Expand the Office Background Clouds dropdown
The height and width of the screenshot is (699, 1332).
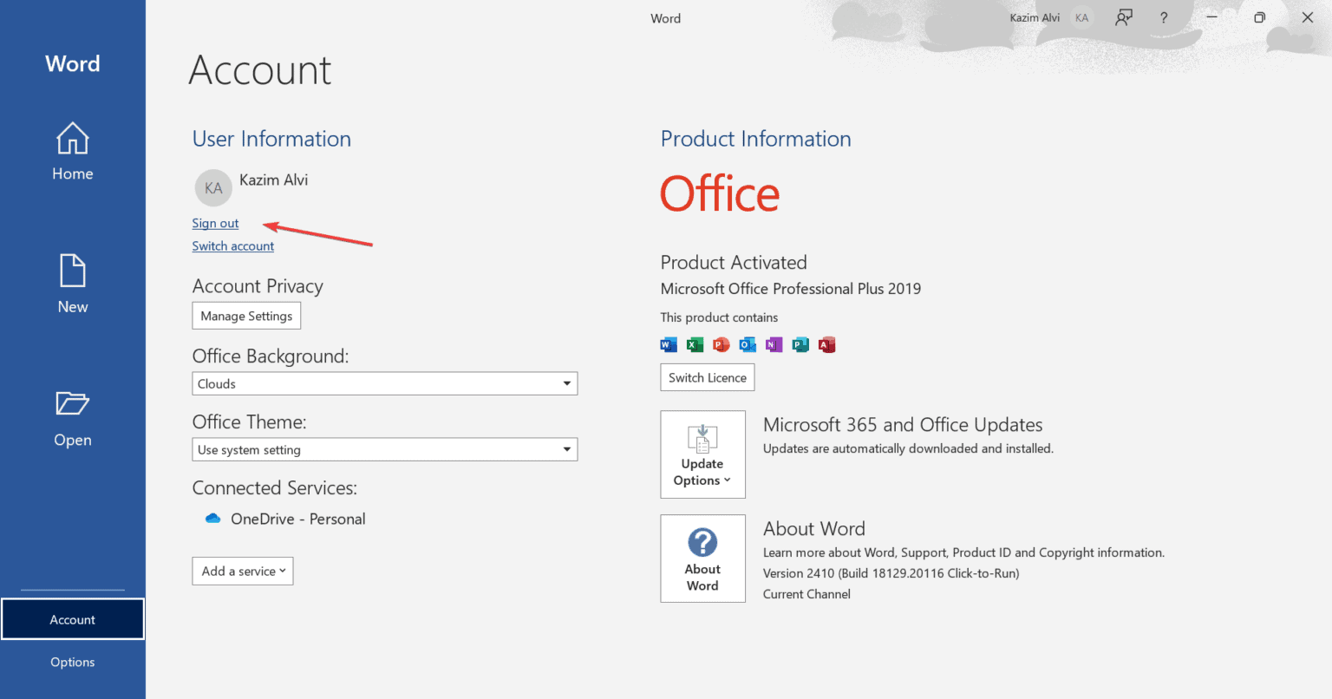pos(385,383)
